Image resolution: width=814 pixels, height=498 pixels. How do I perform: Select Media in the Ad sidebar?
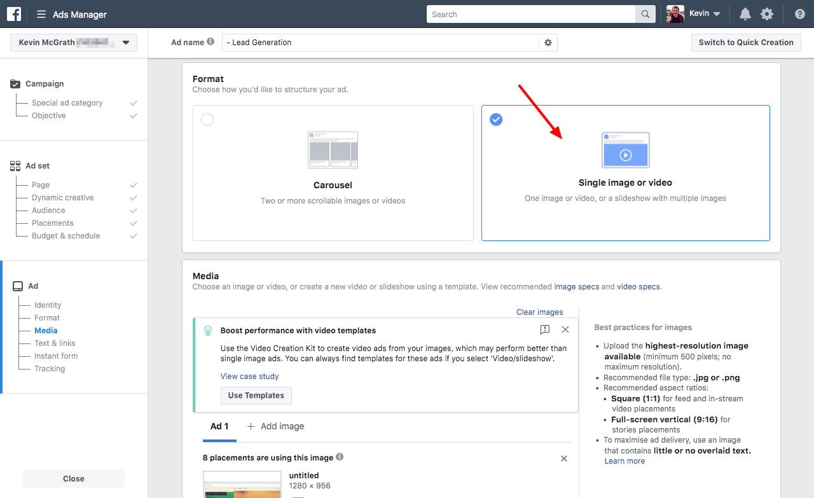(45, 330)
